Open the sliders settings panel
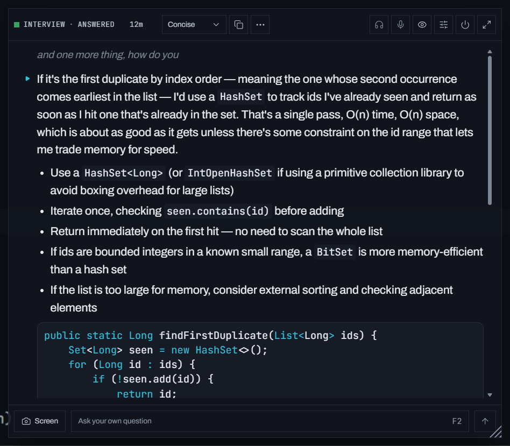 point(443,25)
